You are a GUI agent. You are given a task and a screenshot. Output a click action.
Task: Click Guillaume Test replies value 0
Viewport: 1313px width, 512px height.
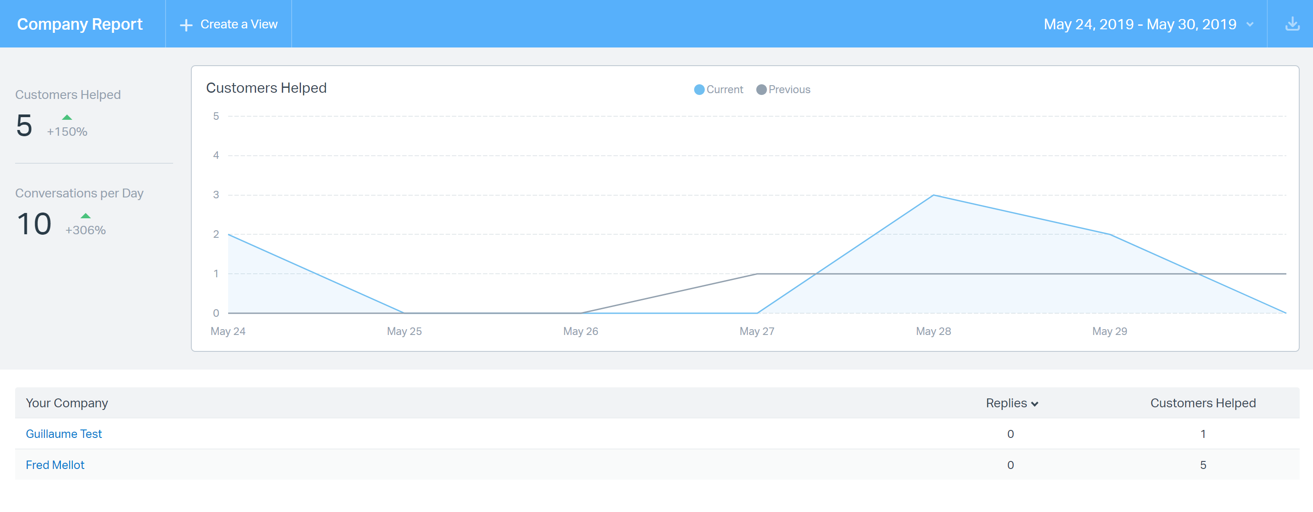(1010, 434)
